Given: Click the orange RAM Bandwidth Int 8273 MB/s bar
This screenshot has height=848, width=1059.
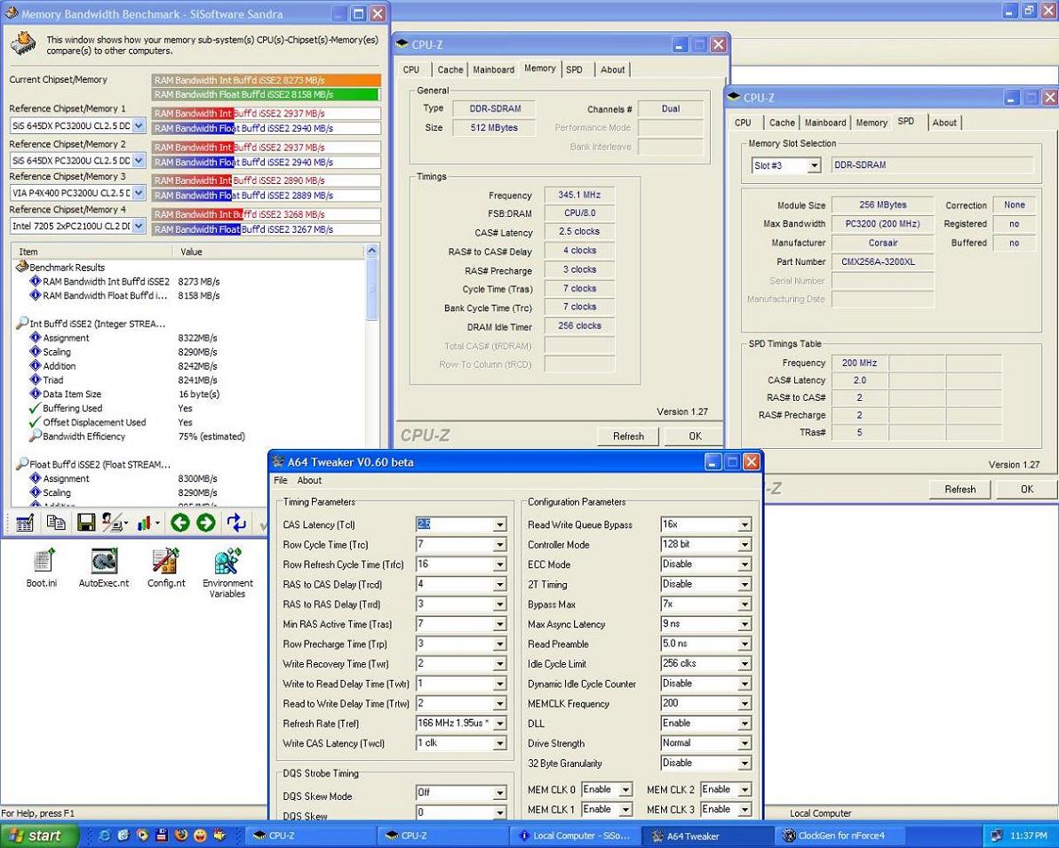Looking at the screenshot, I should 267,80.
